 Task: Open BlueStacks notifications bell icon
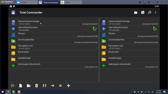140,2
